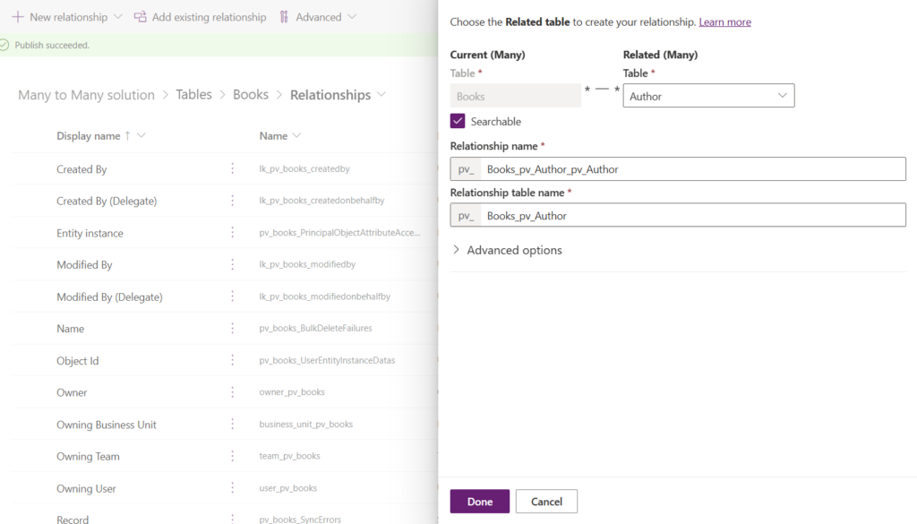Open more options for Modified By (Delegate)

tap(232, 296)
